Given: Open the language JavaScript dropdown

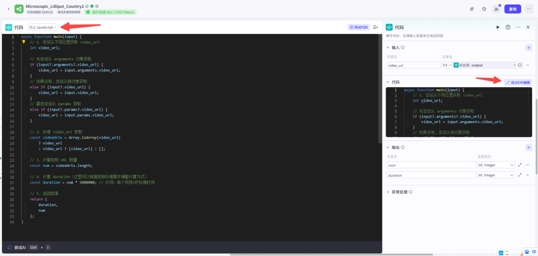Looking at the screenshot, I should coord(43,27).
